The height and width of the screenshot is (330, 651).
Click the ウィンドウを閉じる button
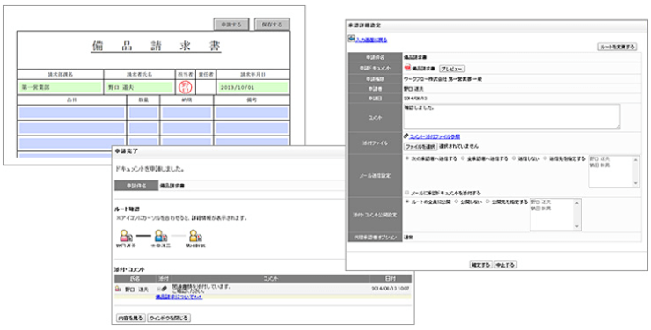point(169,319)
